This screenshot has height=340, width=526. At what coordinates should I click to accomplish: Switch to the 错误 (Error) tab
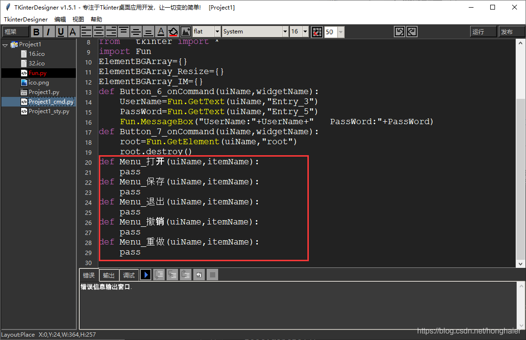[x=89, y=275]
